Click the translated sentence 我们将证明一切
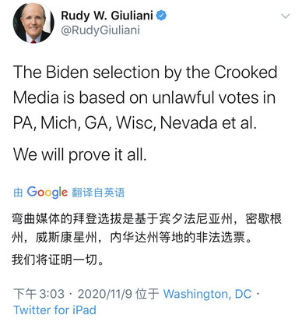This screenshot has width=302, height=322. 58,260
